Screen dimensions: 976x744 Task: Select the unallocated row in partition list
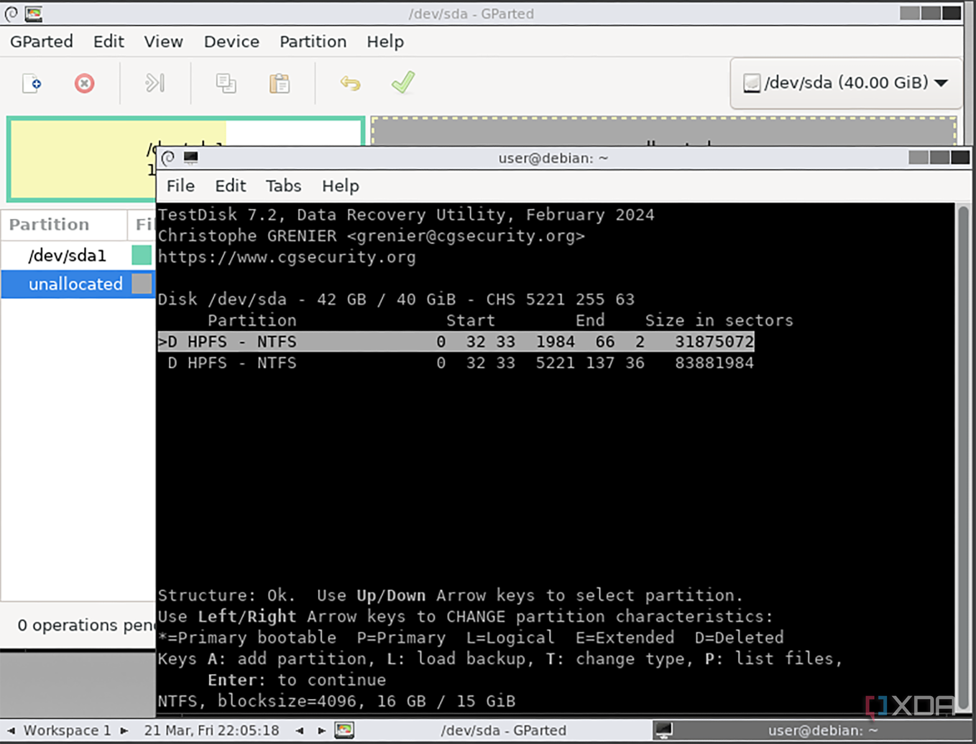click(x=78, y=284)
